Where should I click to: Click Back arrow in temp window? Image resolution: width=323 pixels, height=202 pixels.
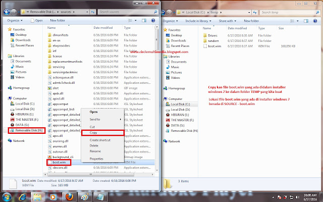point(163,12)
